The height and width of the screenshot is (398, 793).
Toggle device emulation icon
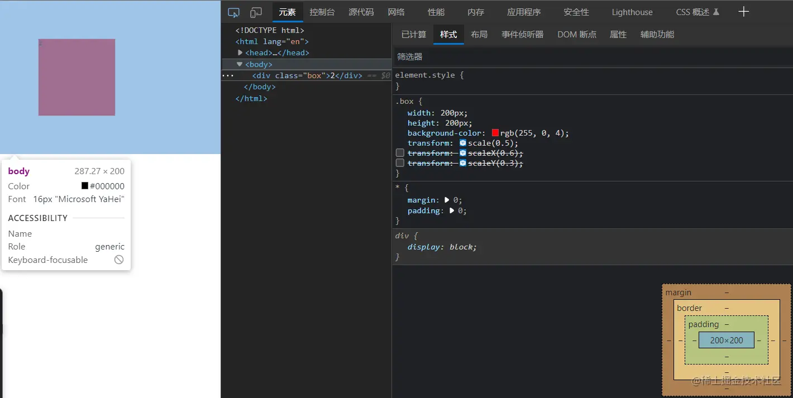point(256,12)
